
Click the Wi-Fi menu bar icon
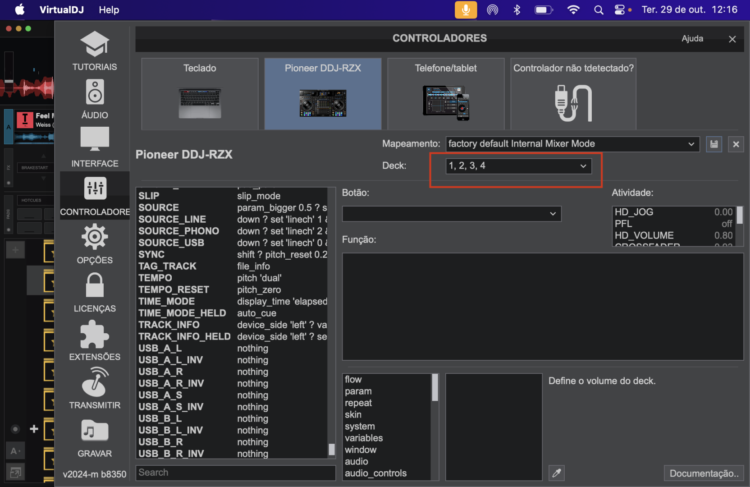pyautogui.click(x=573, y=10)
